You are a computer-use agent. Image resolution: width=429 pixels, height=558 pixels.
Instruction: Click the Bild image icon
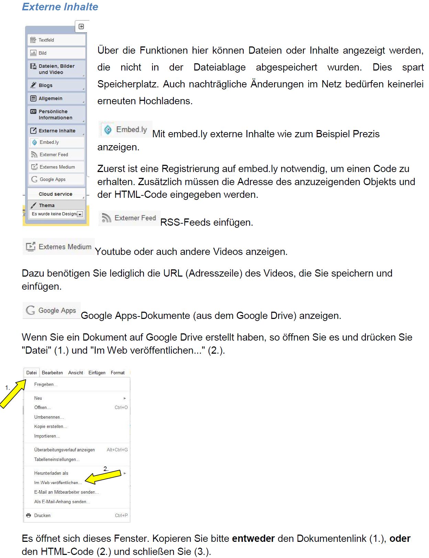[33, 53]
